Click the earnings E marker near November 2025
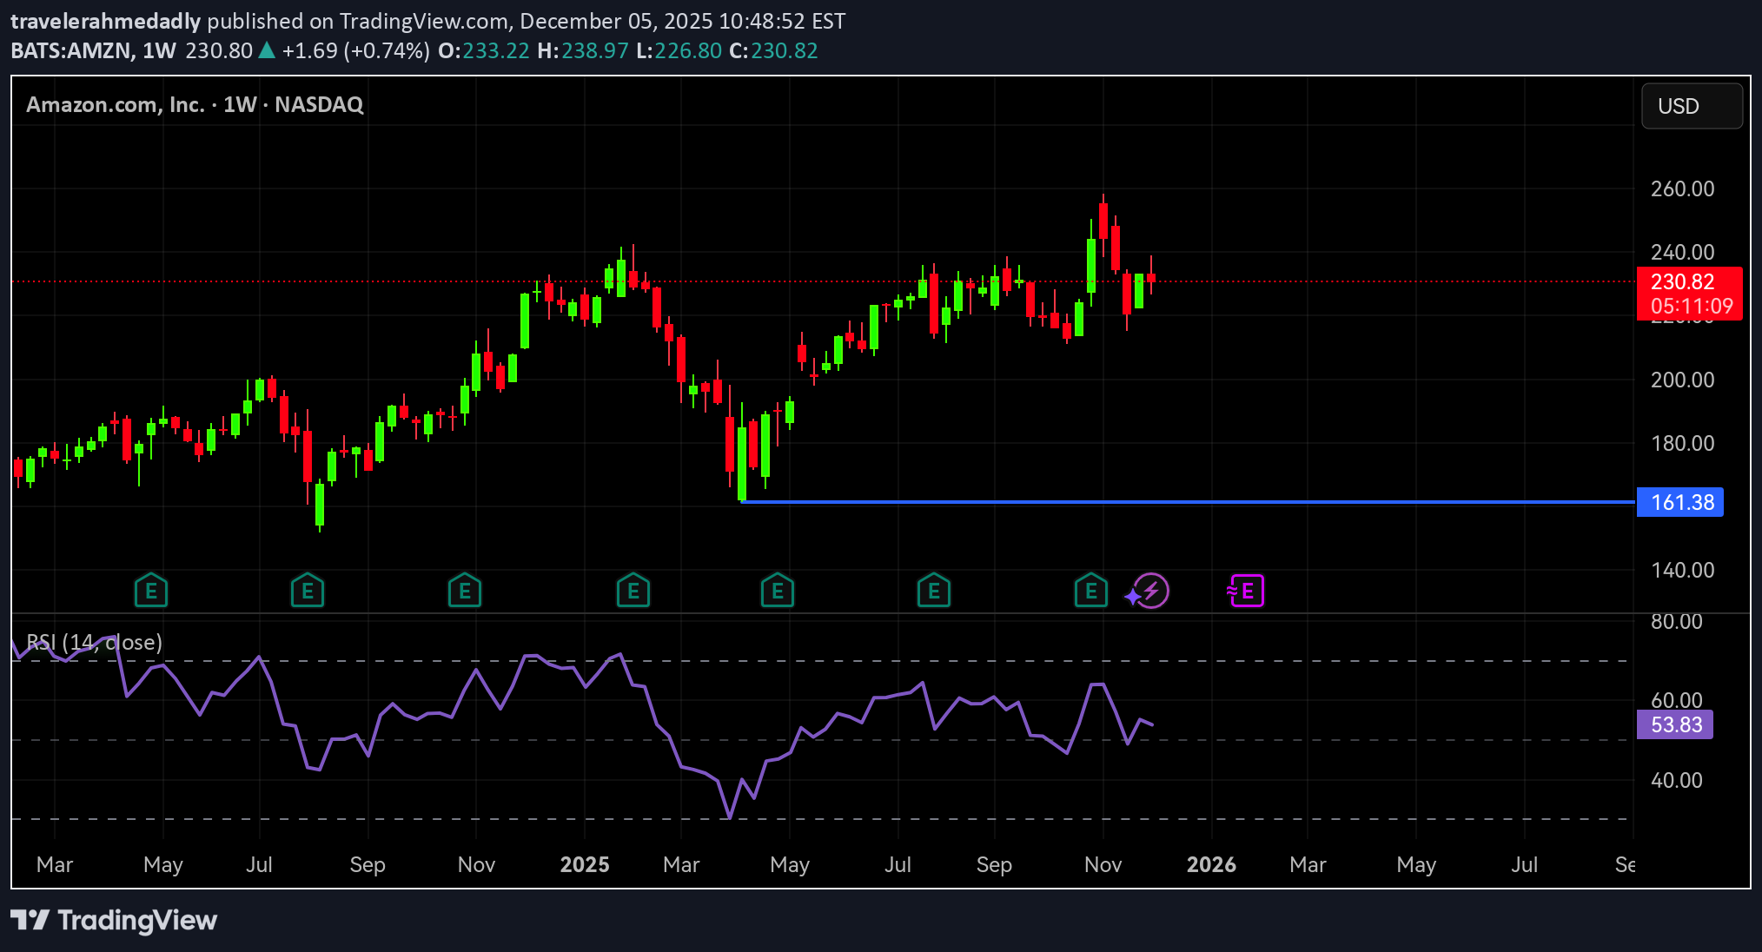 (x=1091, y=592)
